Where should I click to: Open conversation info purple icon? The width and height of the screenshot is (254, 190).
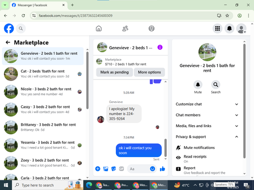tap(160, 47)
